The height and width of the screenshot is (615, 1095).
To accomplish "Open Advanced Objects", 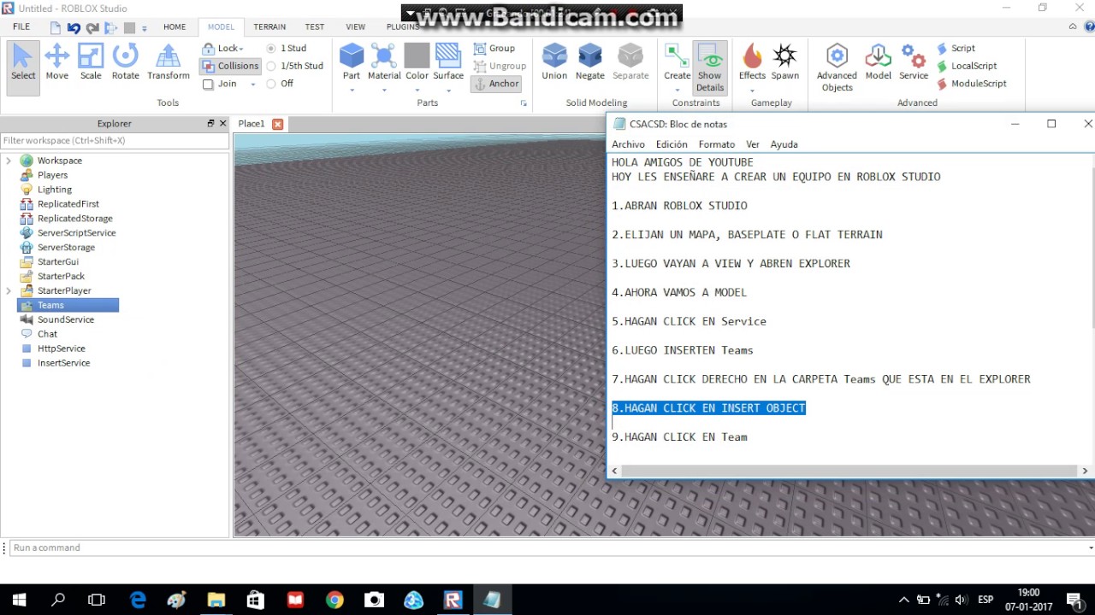I will click(837, 67).
